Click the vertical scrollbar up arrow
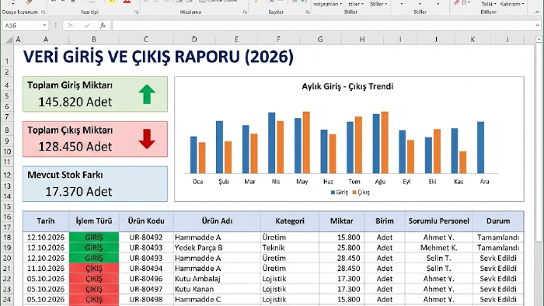This screenshot has height=306, width=544. [539, 39]
